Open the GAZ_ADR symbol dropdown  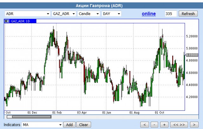click(64, 14)
